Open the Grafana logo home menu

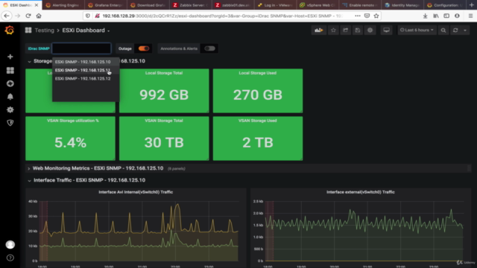10,30
